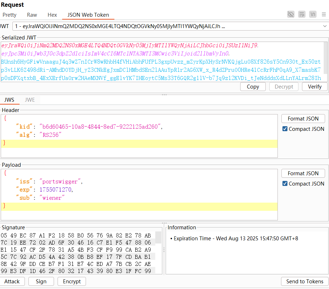The width and height of the screenshot is (329, 289).
Task: Click the signature hex row starting 5C 7C
Action: pos(76,257)
